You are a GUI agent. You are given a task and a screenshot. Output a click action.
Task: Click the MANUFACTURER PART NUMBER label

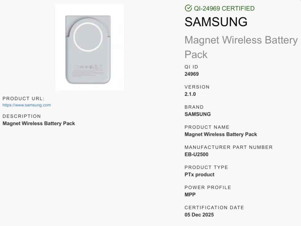tap(229, 147)
